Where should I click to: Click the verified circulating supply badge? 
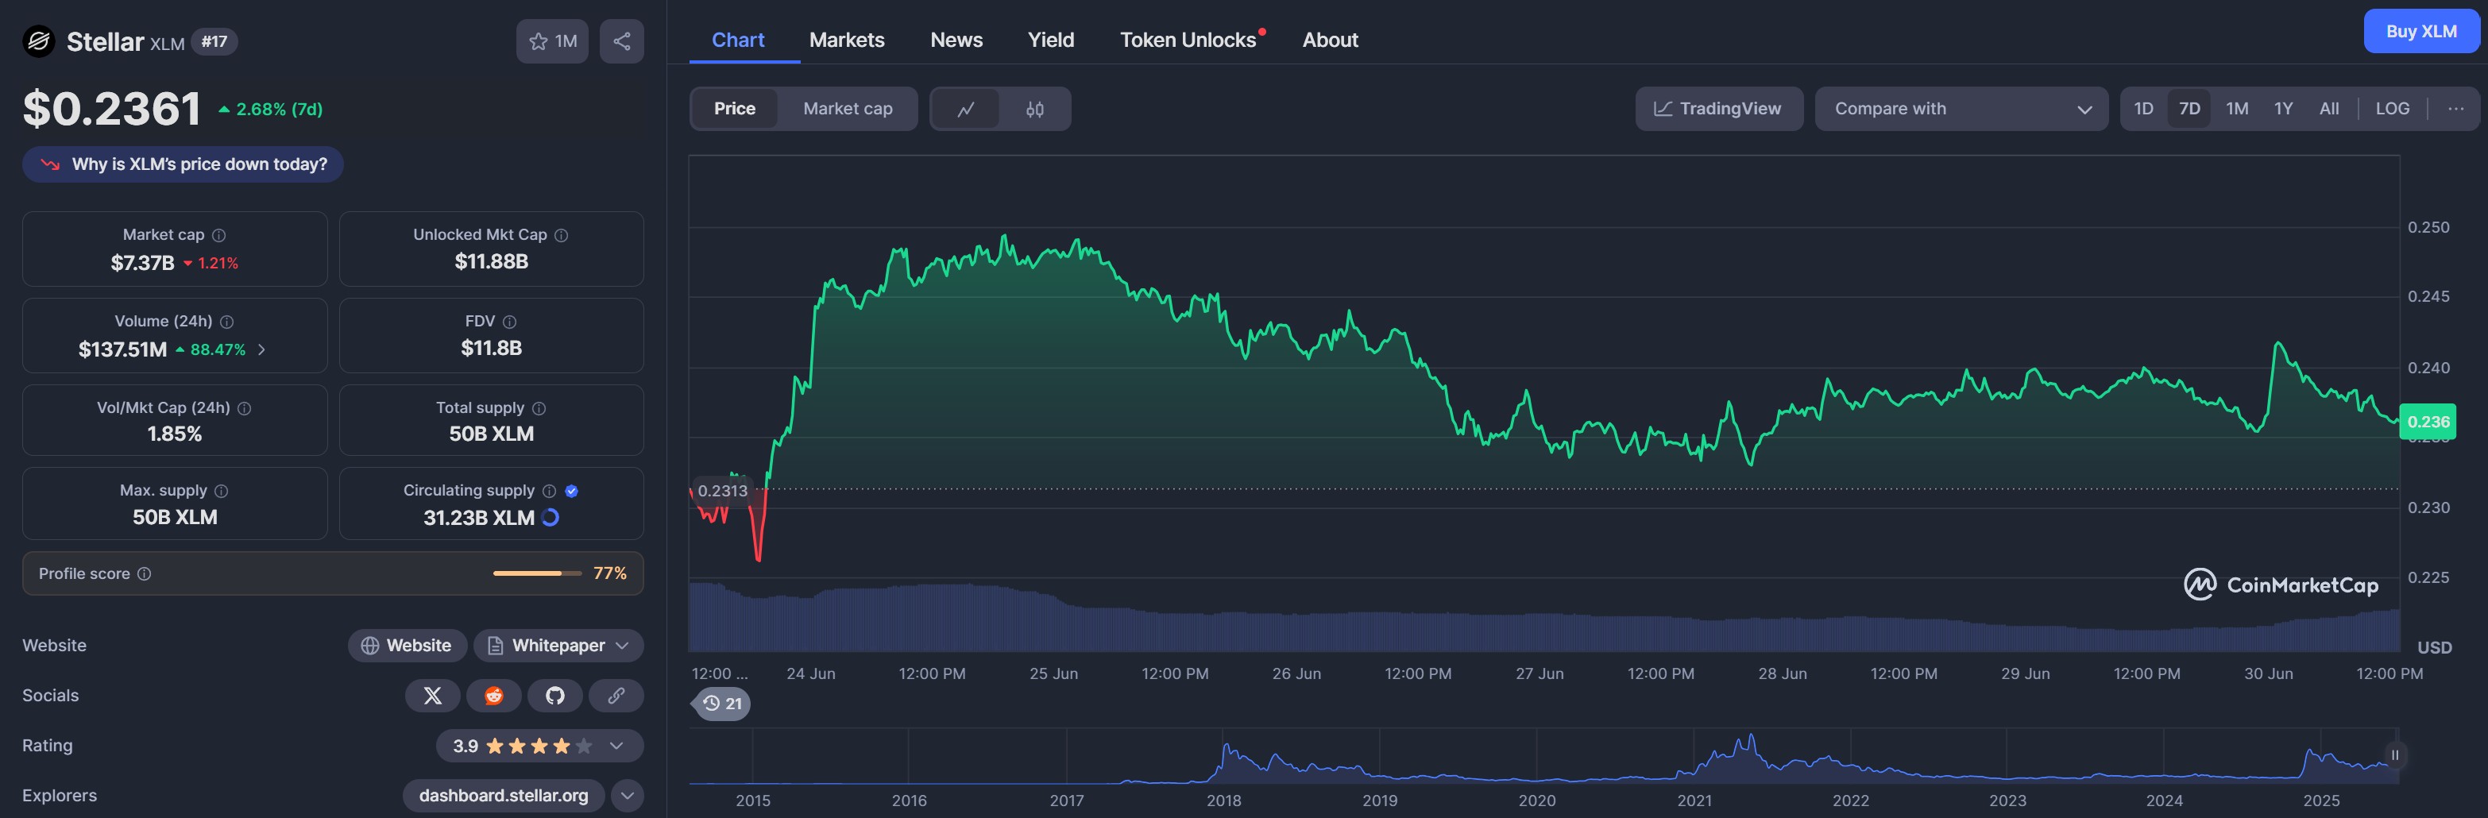(572, 491)
